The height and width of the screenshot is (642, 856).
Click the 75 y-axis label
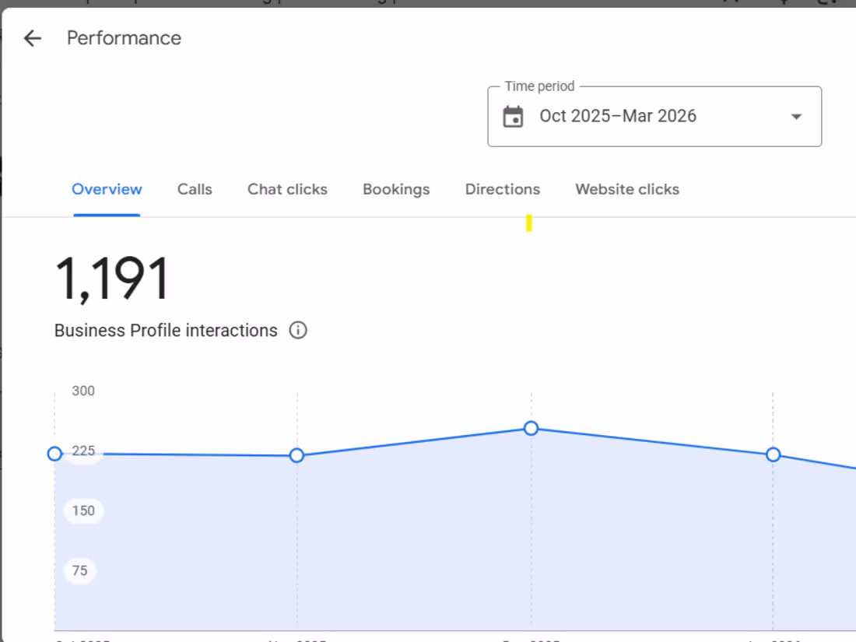[x=79, y=570]
